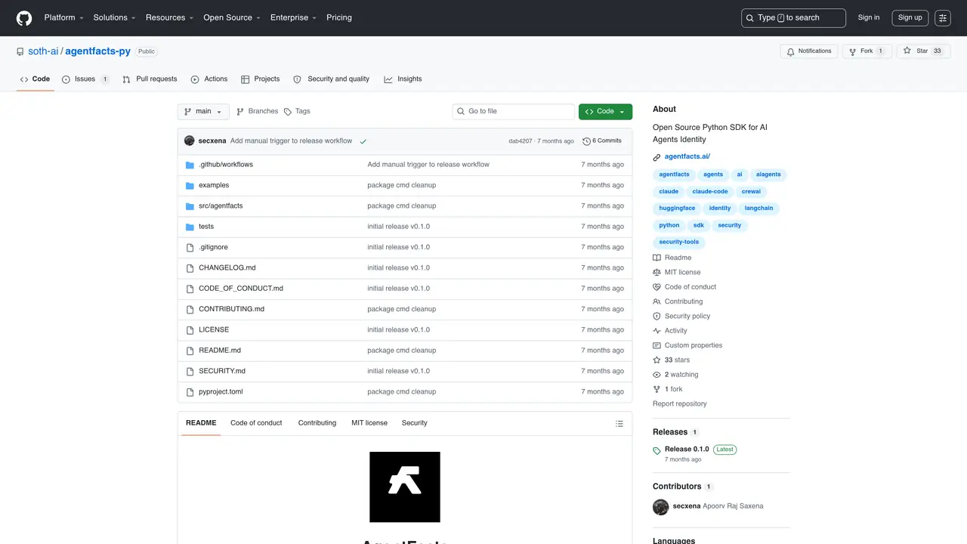Open the Tags link with tag icon
The image size is (967, 544).
(297, 111)
